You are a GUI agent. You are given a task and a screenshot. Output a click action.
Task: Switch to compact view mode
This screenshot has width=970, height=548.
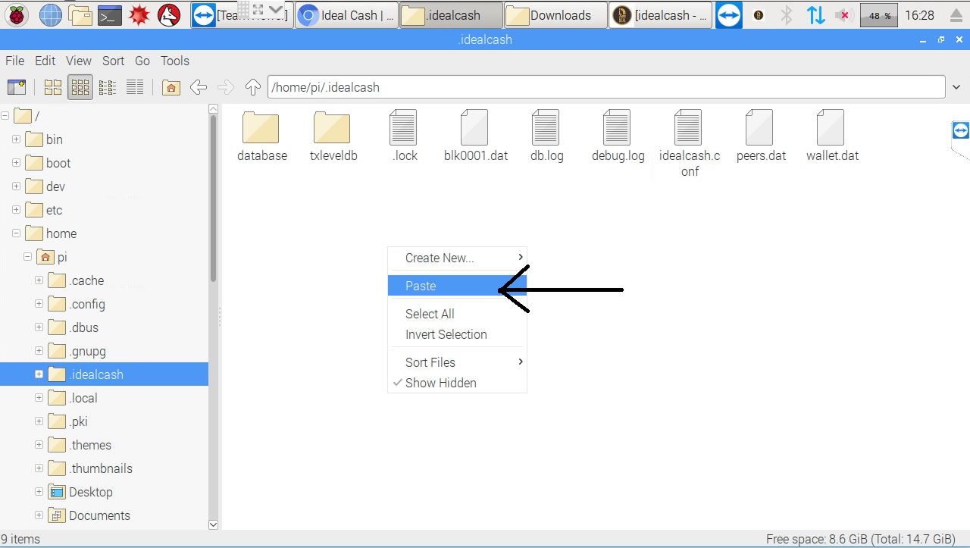click(108, 87)
